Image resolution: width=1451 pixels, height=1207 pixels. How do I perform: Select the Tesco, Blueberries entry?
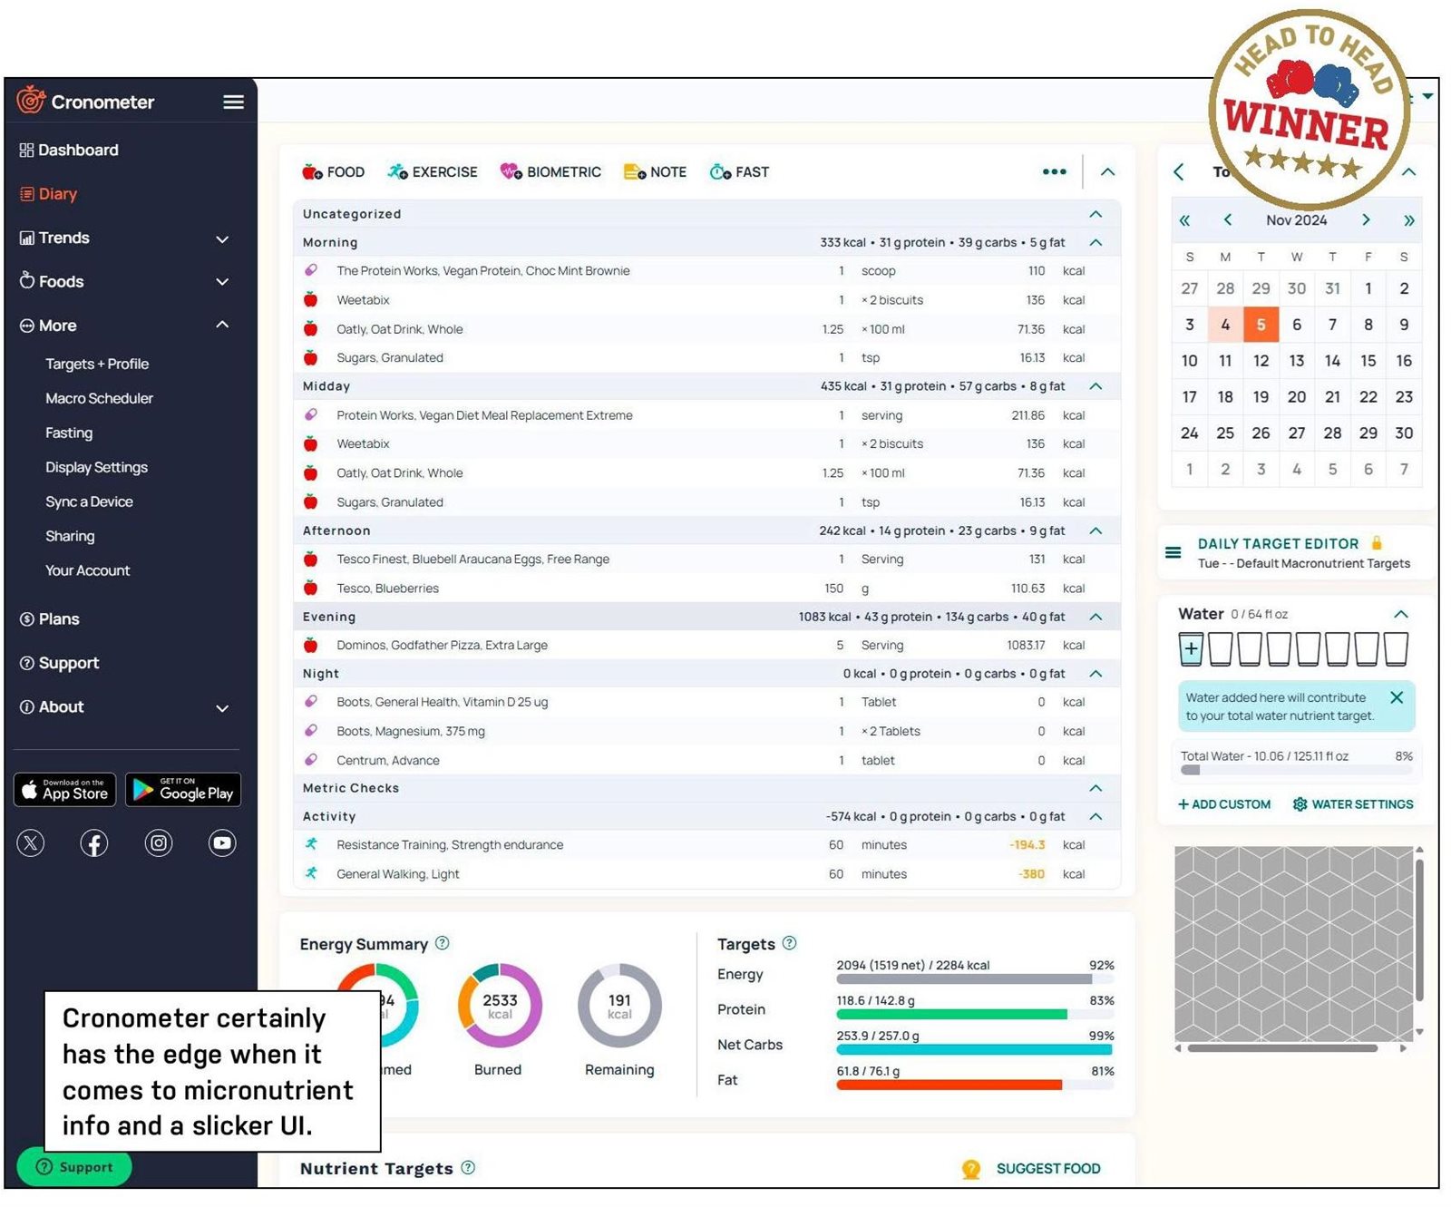707,589
